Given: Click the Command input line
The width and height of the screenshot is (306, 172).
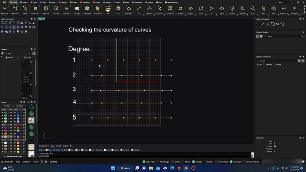Looking at the screenshot, I should tap(144, 156).
